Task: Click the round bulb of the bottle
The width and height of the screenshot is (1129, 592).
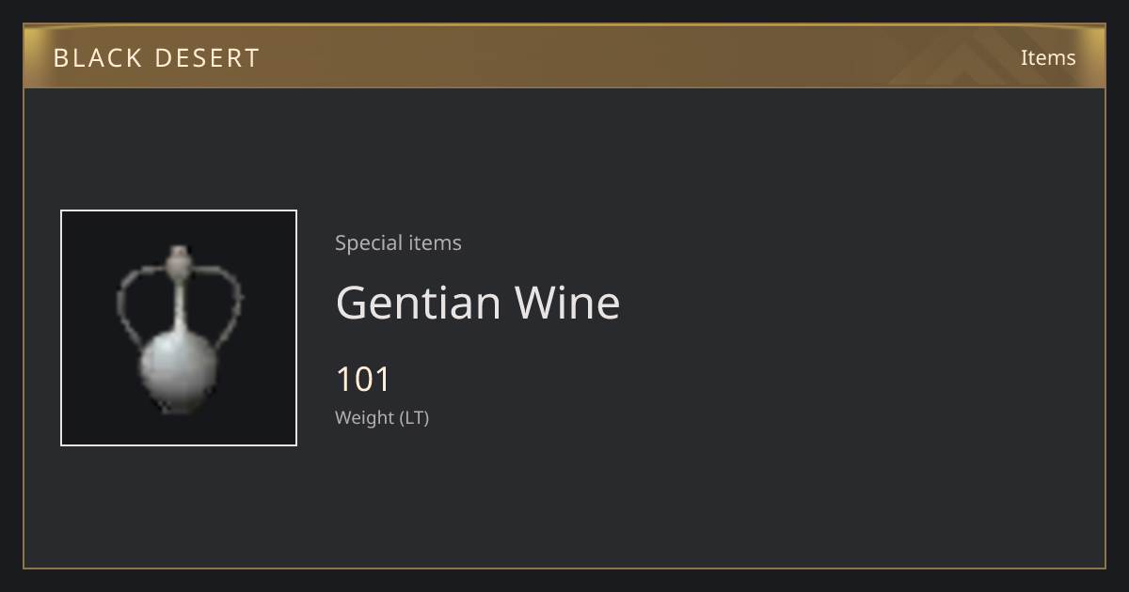Action: pos(179,371)
